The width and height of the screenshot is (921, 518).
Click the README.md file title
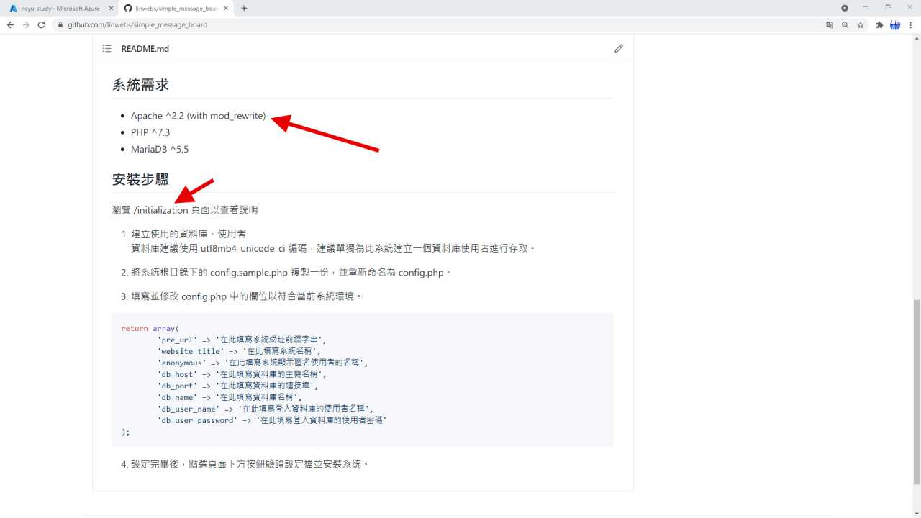pyautogui.click(x=145, y=49)
